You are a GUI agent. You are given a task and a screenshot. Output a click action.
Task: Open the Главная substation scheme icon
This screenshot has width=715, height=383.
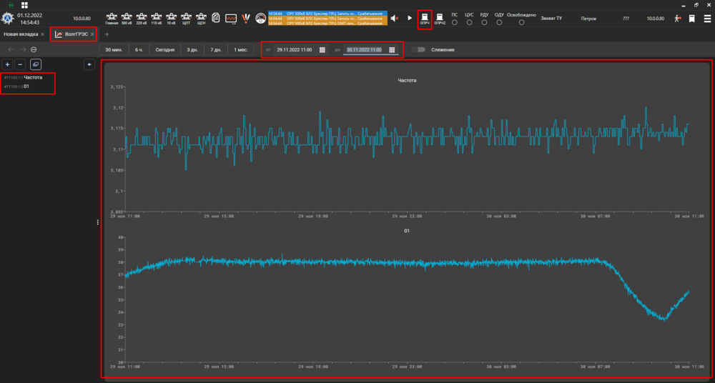[x=112, y=16]
